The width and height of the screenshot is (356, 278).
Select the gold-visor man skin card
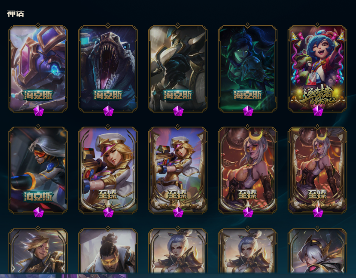pos(108,251)
